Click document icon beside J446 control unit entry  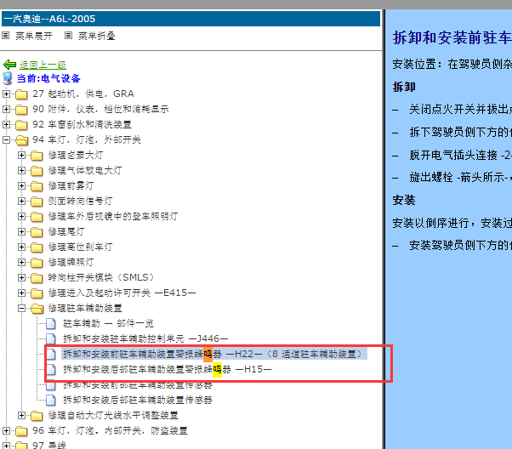point(51,339)
